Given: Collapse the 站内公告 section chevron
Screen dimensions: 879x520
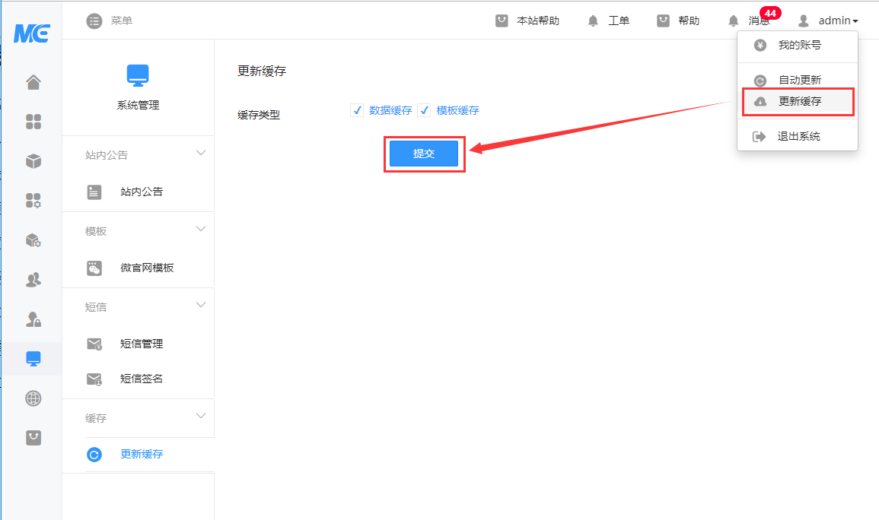Looking at the screenshot, I should (201, 154).
